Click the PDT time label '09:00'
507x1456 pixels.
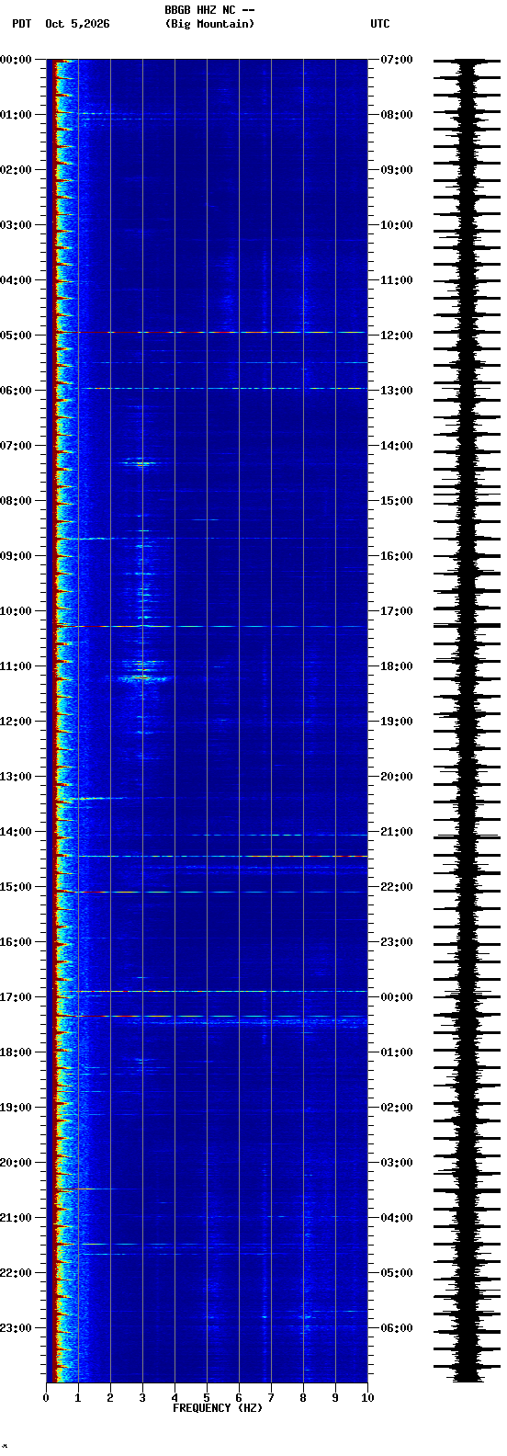point(16,556)
